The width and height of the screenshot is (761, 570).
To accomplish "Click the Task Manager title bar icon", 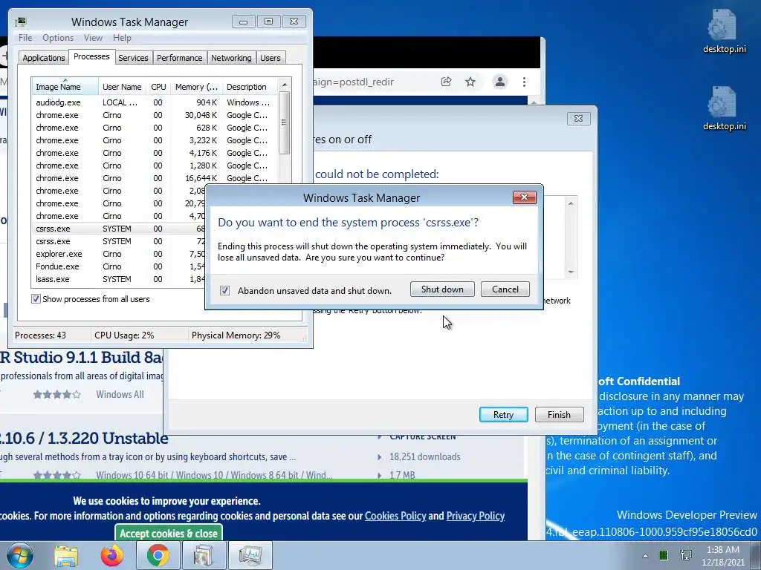I will tap(21, 22).
